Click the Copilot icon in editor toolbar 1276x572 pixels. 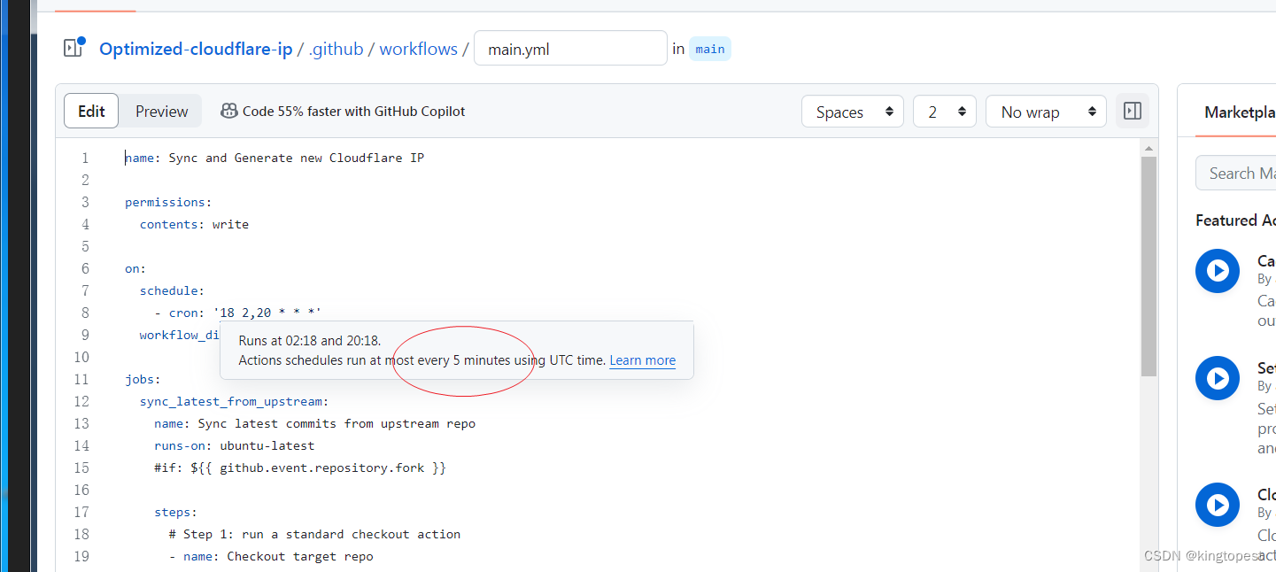[x=228, y=111]
